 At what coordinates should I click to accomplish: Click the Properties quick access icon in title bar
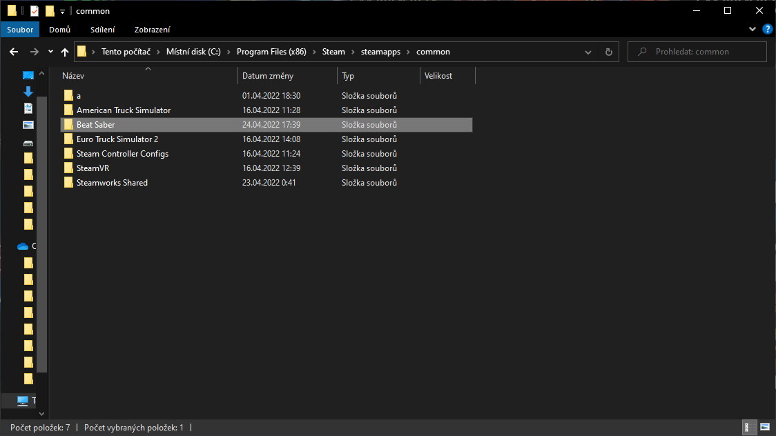click(x=34, y=11)
